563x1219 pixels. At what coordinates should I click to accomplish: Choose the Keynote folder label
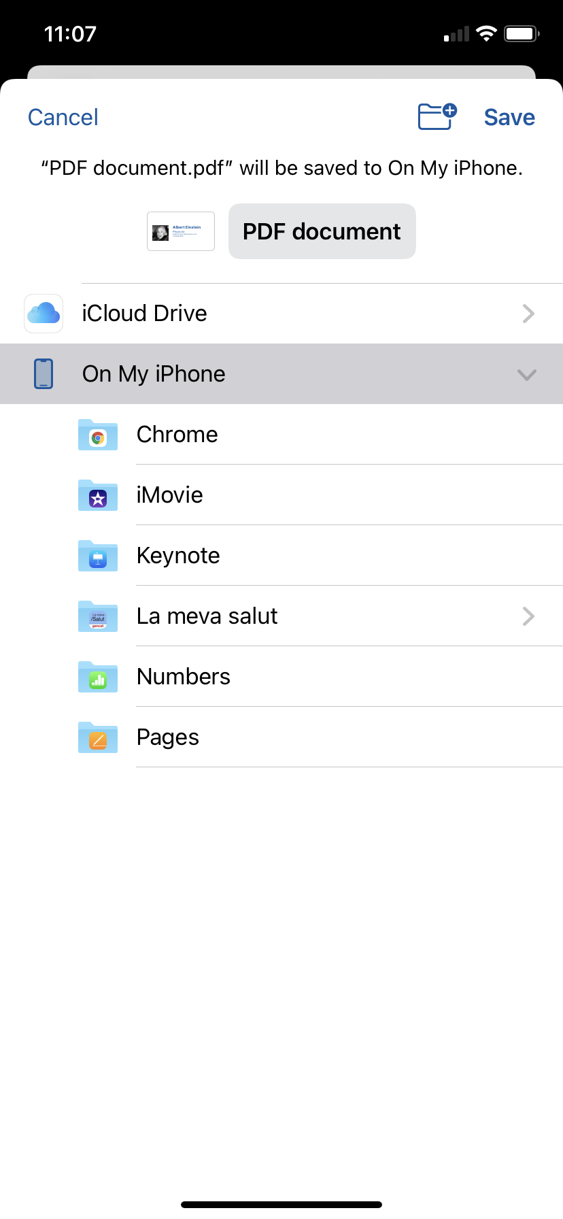pos(178,556)
